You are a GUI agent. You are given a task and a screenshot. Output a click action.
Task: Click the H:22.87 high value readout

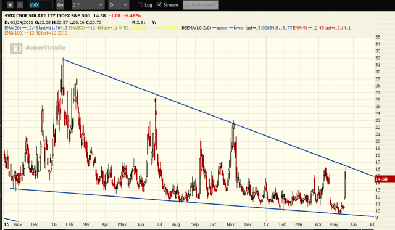click(60, 22)
